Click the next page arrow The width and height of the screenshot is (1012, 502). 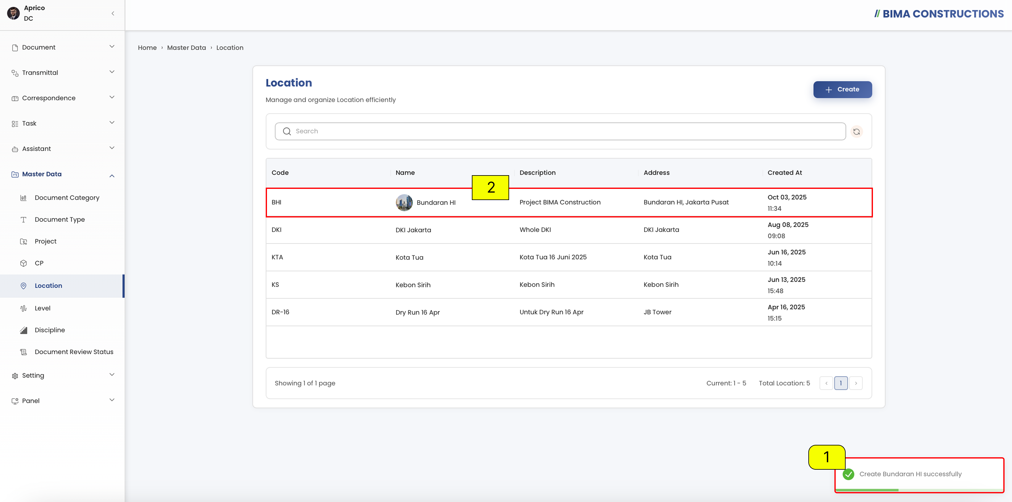click(x=856, y=383)
